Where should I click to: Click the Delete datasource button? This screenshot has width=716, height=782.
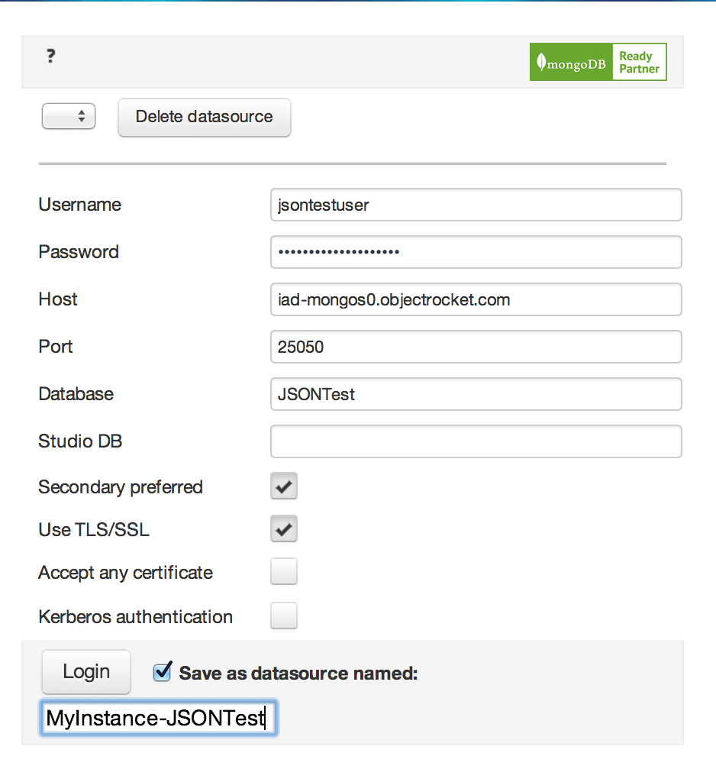(204, 117)
